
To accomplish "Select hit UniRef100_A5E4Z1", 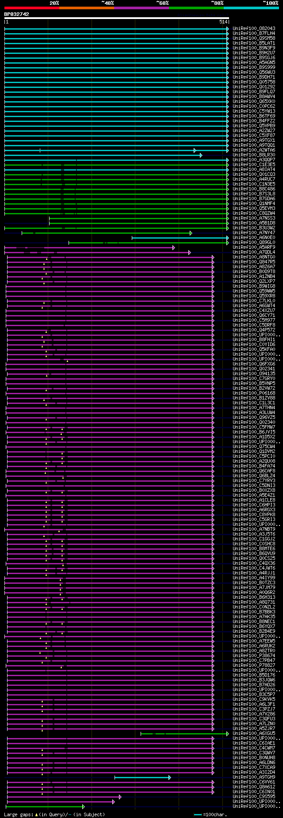I will tap(254, 495).
